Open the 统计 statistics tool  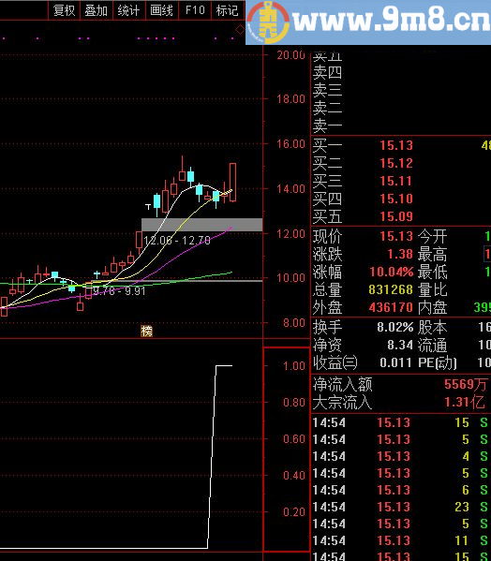128,10
